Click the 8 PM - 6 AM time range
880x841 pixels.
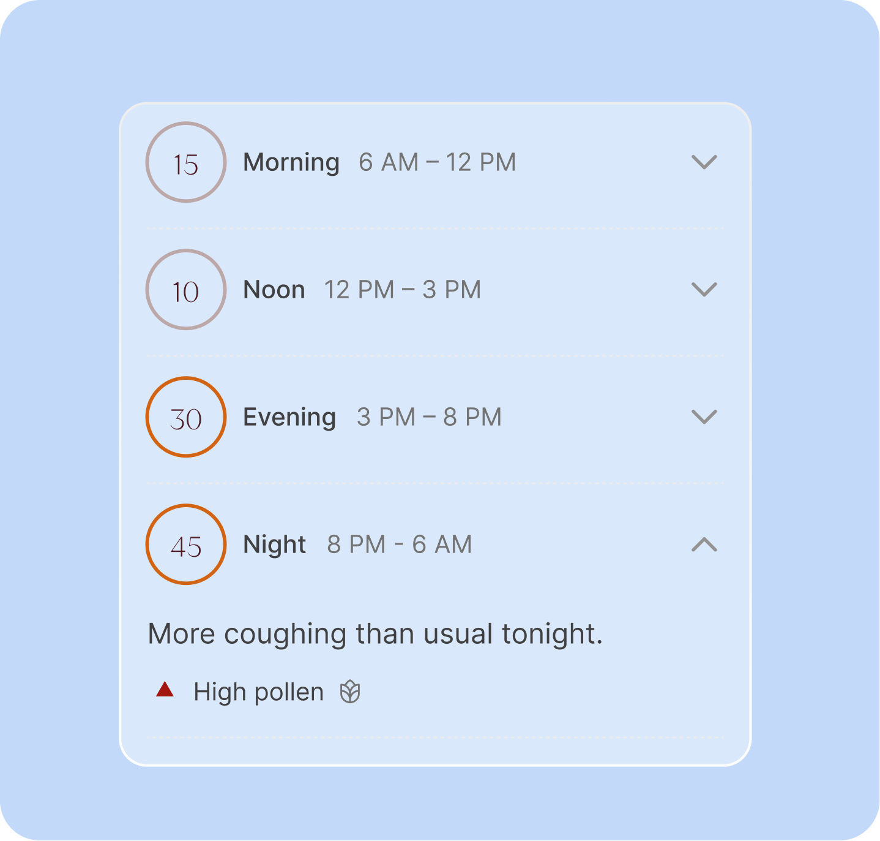(399, 545)
